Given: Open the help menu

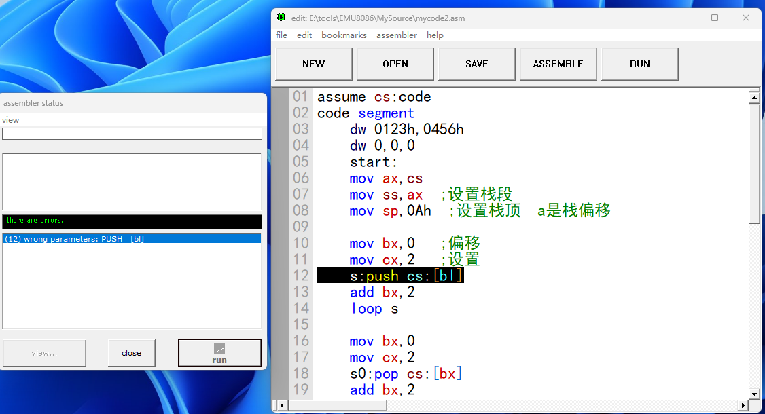Looking at the screenshot, I should tap(435, 35).
